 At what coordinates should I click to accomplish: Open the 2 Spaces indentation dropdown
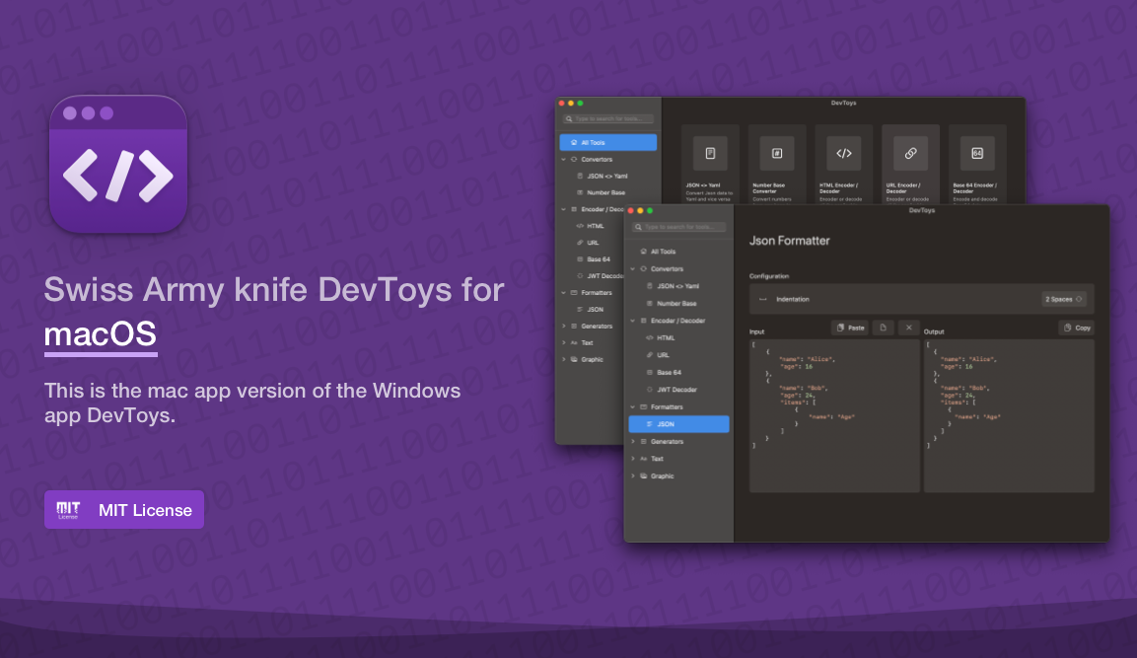(x=1065, y=299)
